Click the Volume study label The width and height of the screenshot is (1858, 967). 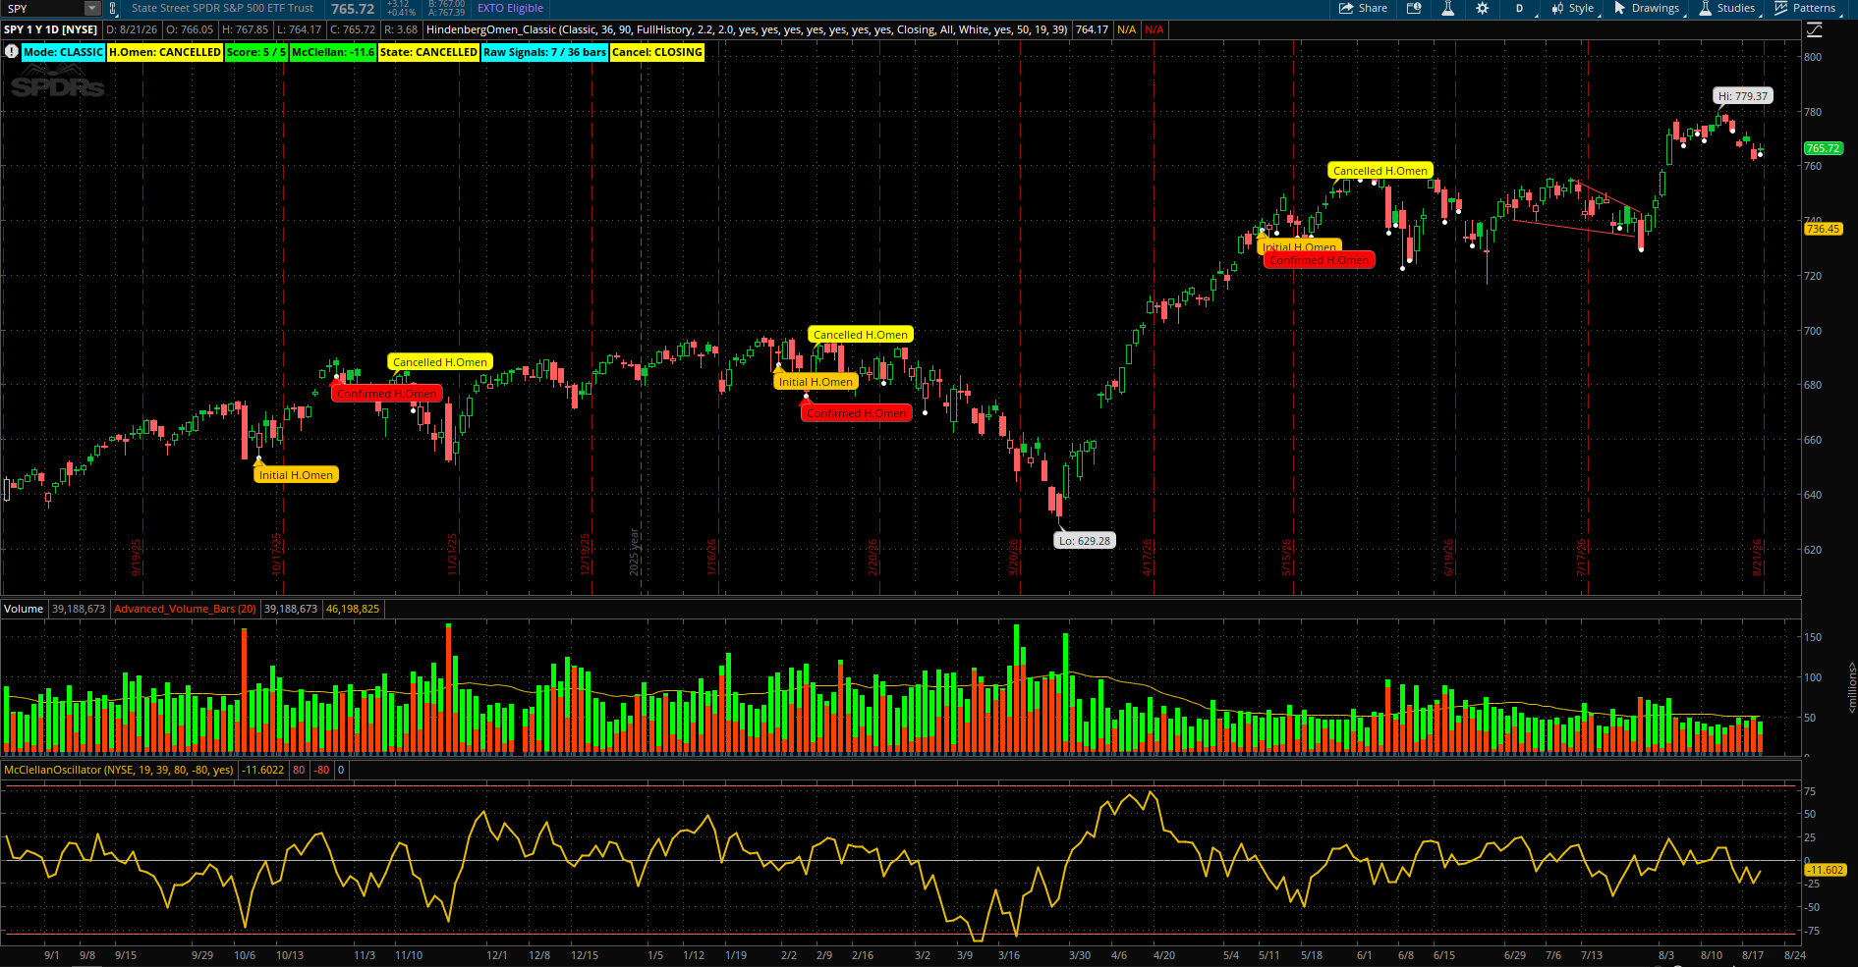coord(24,609)
